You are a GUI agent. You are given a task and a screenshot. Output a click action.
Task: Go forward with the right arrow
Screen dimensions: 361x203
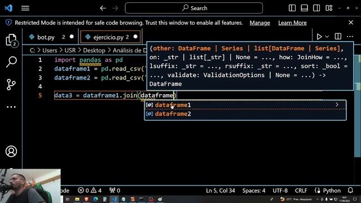(115, 8)
